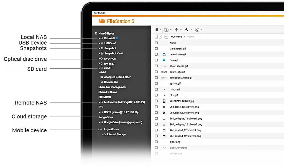This screenshot has width=284, height=166.
Task: Click thumbnail icon of newwindow.gif
Action: [x=164, y=55]
